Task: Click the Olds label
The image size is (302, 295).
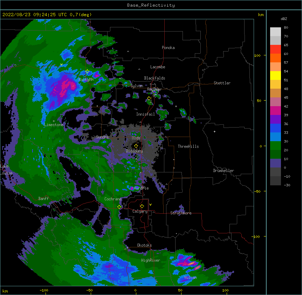Action: [x=136, y=138]
